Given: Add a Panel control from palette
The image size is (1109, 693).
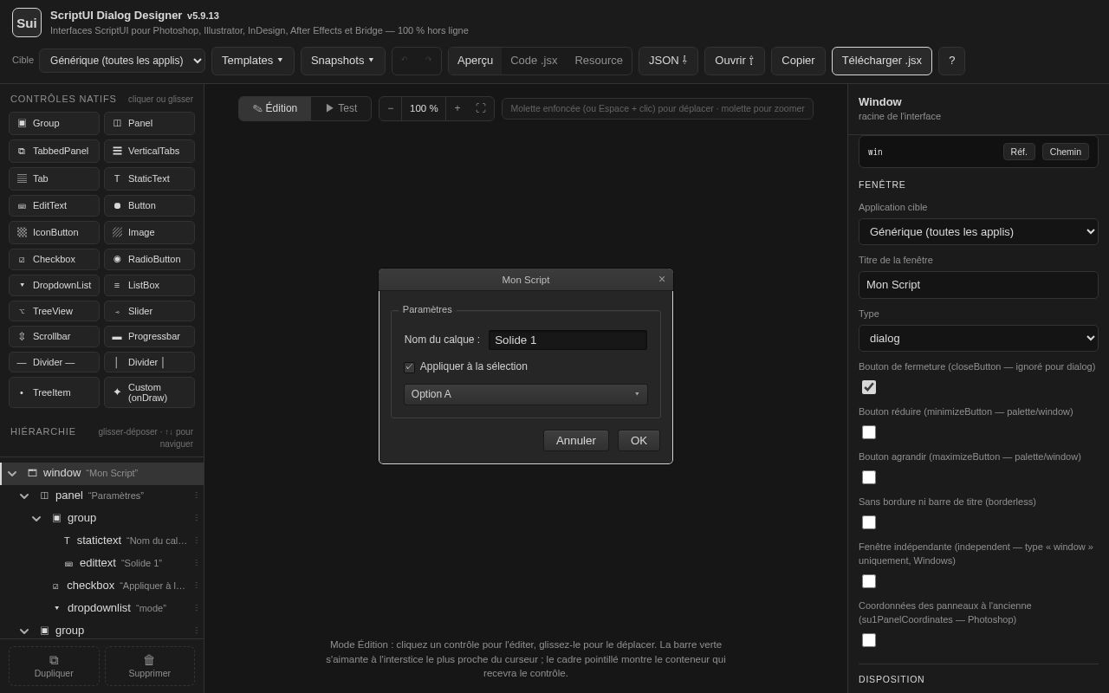Looking at the screenshot, I should point(149,123).
